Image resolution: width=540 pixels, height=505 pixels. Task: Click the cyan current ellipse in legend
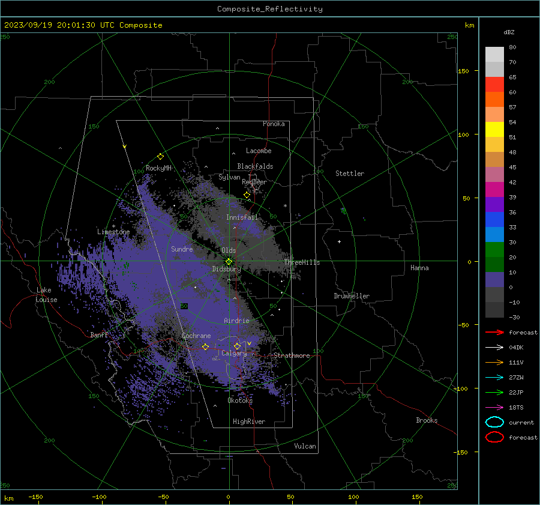pyautogui.click(x=494, y=422)
